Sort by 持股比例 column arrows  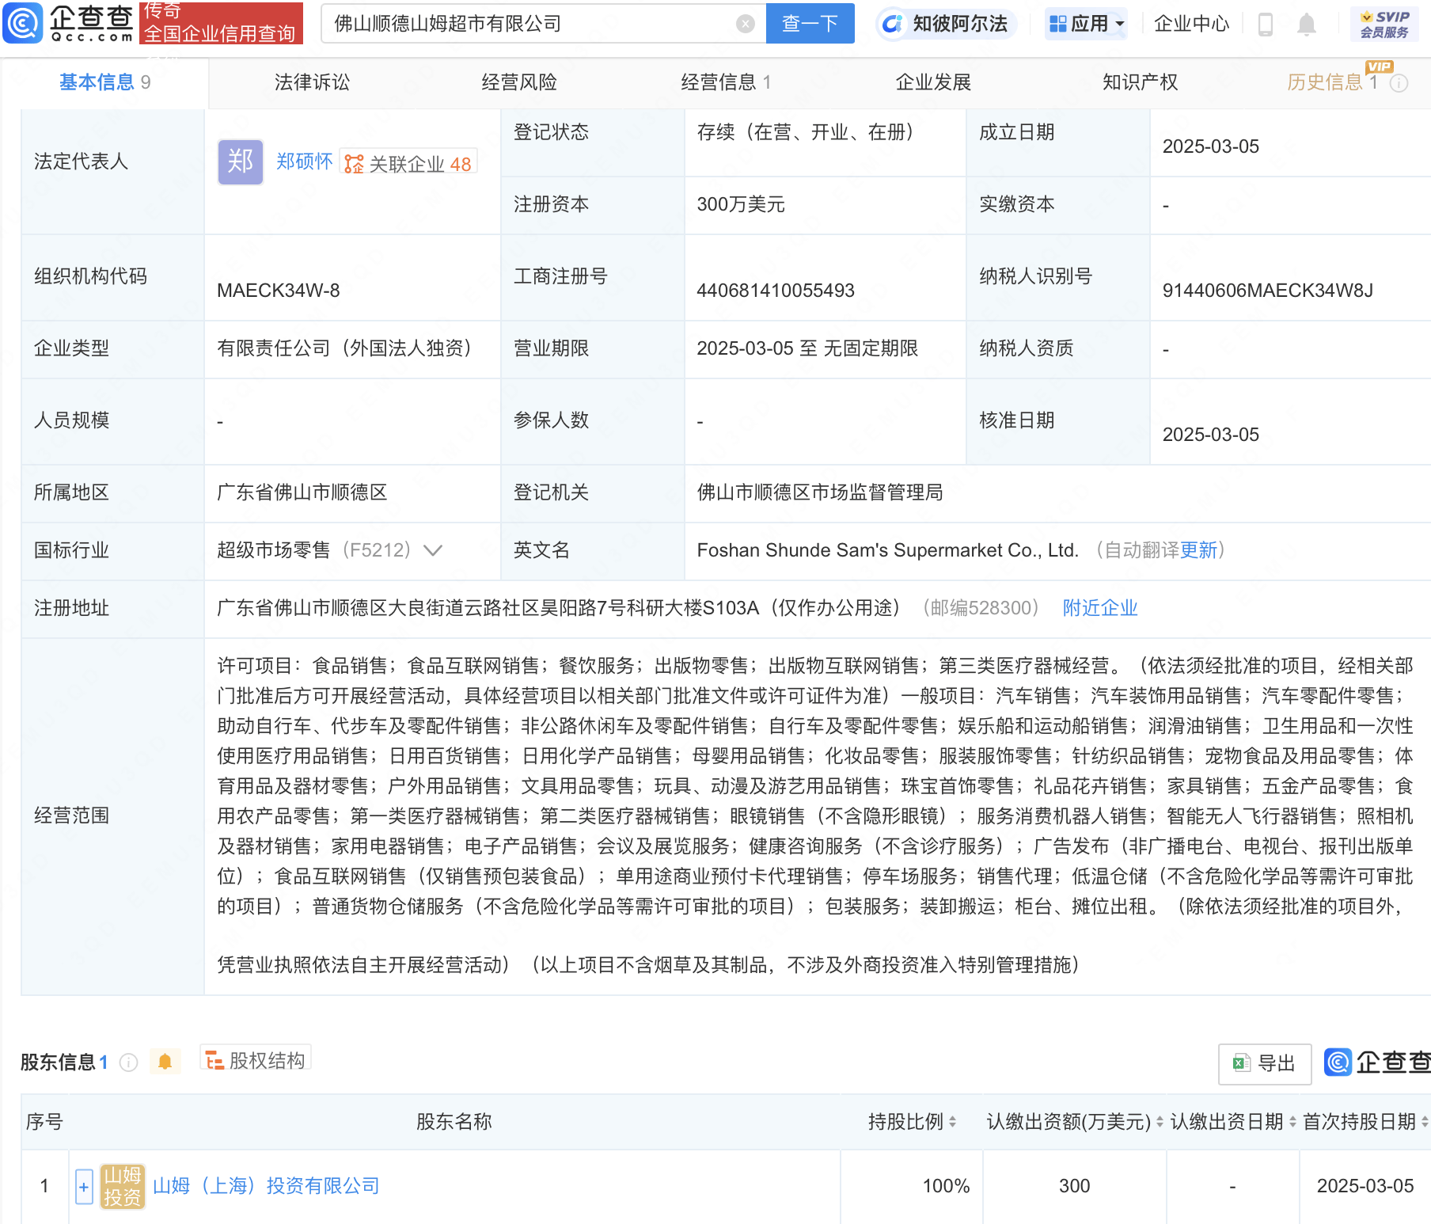[952, 1122]
